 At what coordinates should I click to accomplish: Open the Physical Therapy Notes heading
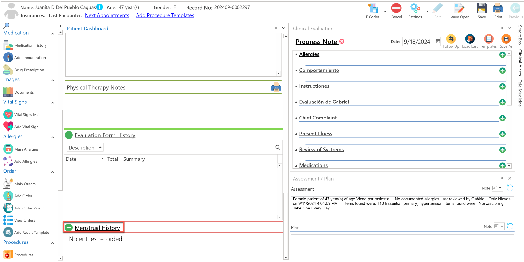pos(96,87)
